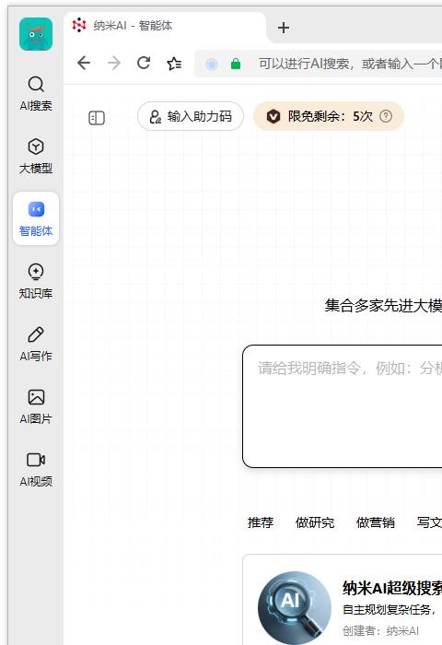Click the star favorites list icon
This screenshot has width=442, height=645.
pyautogui.click(x=174, y=64)
